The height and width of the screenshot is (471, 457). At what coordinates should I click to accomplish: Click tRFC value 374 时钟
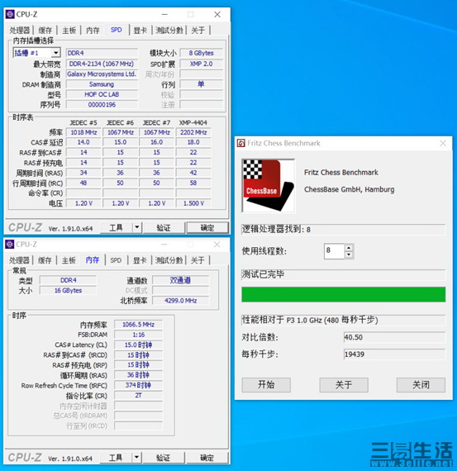click(x=138, y=385)
